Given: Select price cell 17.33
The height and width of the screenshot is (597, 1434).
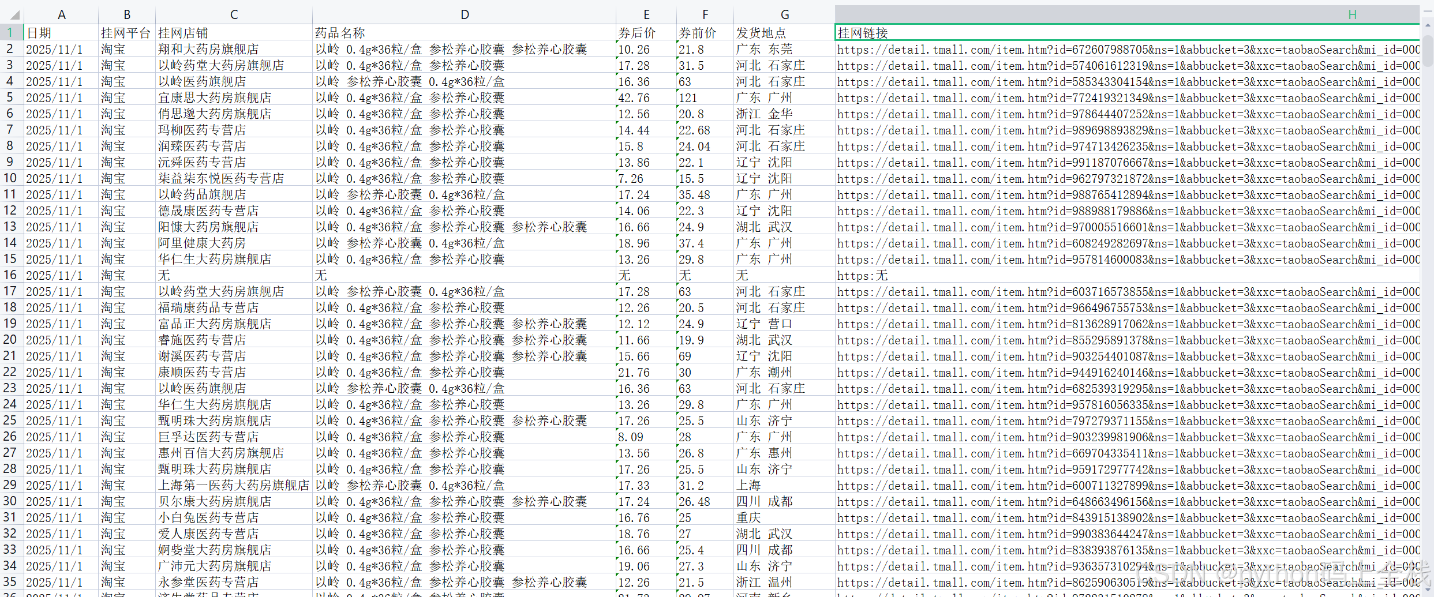Looking at the screenshot, I should point(646,485).
